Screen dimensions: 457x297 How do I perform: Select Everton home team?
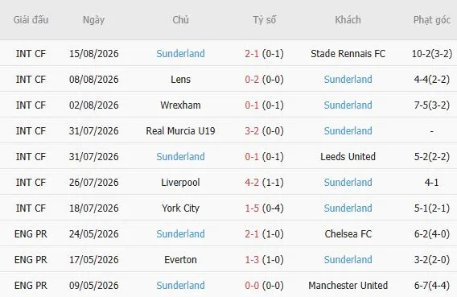click(180, 260)
